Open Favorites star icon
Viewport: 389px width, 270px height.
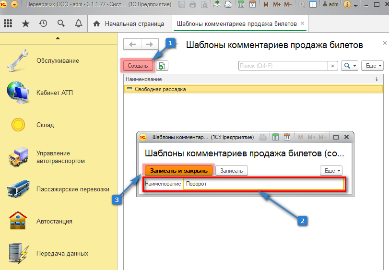point(25,23)
